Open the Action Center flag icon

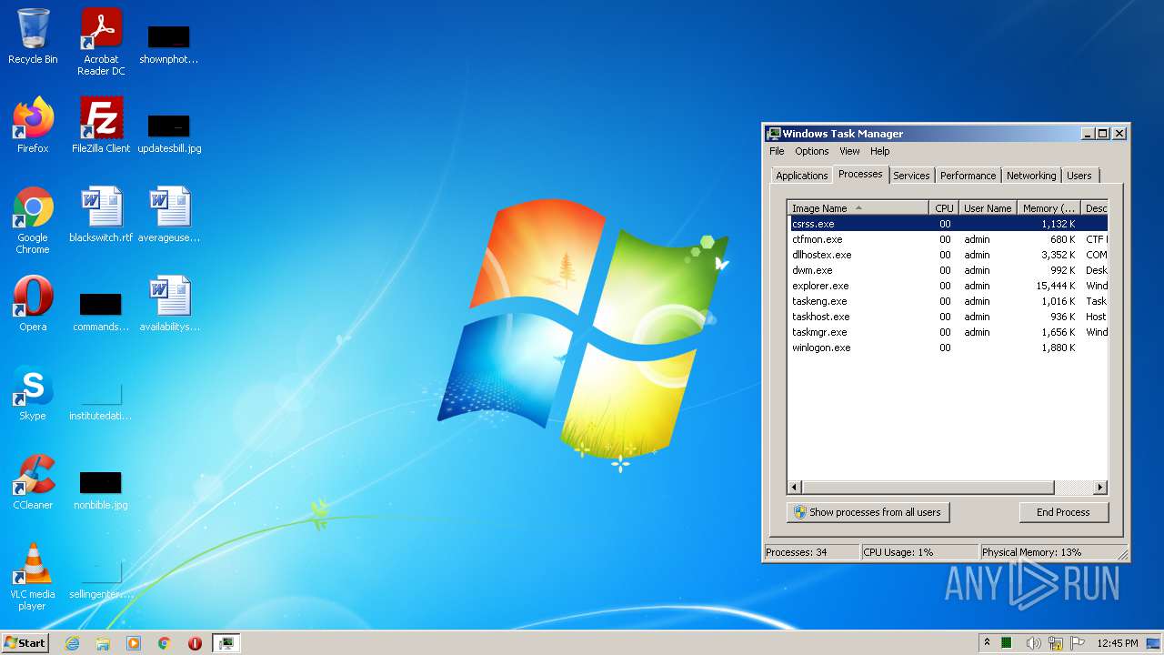point(1079,643)
